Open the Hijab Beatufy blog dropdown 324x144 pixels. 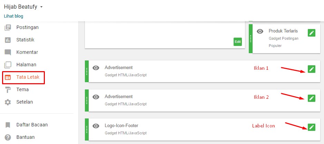(x=41, y=7)
